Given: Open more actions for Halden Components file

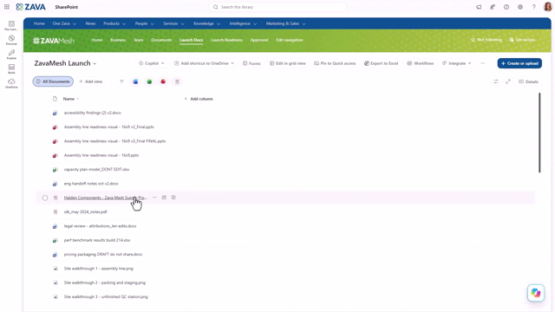Looking at the screenshot, I should [154, 198].
